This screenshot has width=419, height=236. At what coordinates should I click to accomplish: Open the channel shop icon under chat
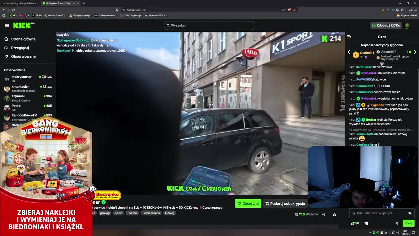(366, 223)
